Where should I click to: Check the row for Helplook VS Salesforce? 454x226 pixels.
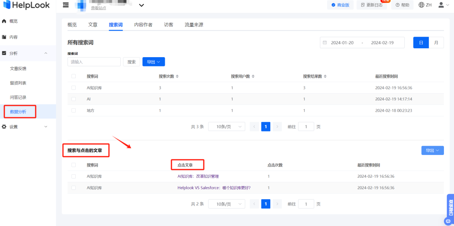74,187
